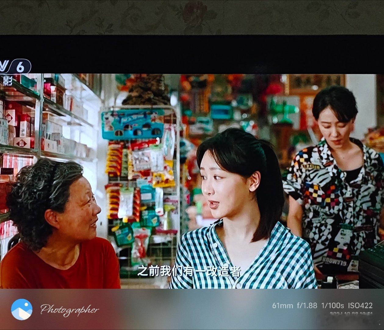Click the "影" character under channel logo
This screenshot has height=330, width=384.
[x=7, y=81]
